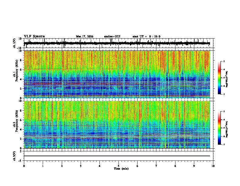Click the "ch.3(V)" axis label
Image resolution: width=240 pixels, height=186 pixels.
pos(15,156)
